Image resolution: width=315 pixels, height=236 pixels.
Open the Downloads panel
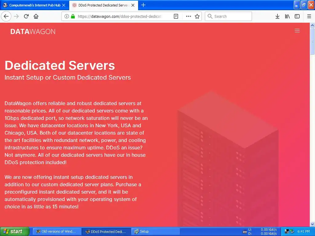pyautogui.click(x=277, y=16)
